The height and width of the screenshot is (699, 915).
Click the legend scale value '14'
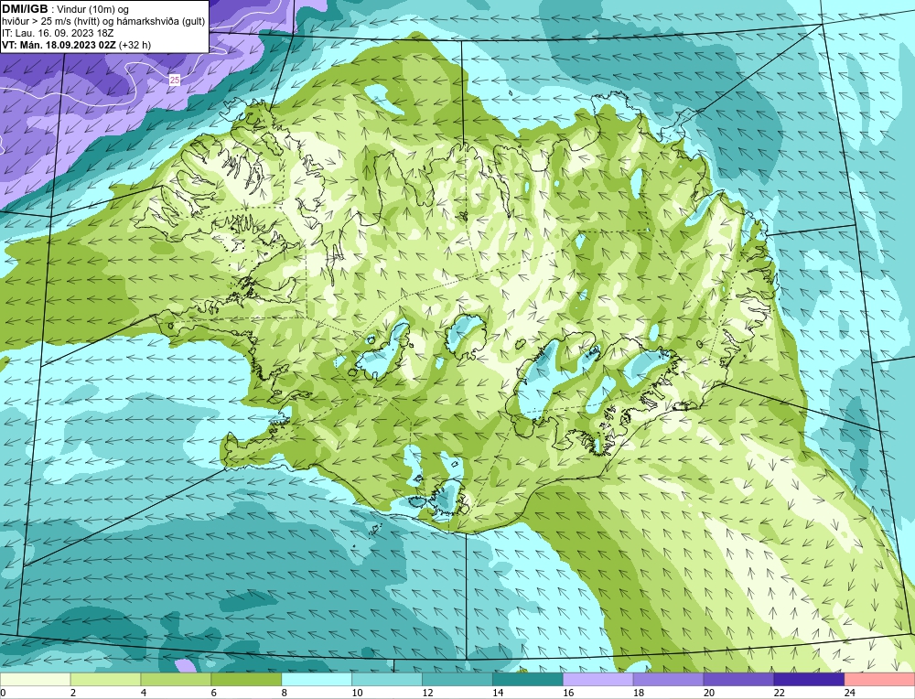[x=497, y=693]
